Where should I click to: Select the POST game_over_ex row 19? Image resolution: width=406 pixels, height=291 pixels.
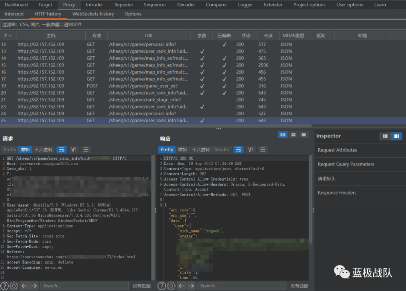(x=203, y=86)
